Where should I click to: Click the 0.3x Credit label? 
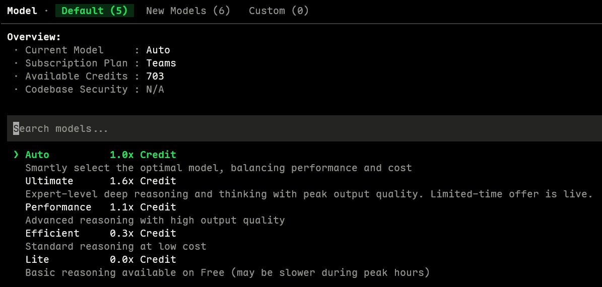143,233
